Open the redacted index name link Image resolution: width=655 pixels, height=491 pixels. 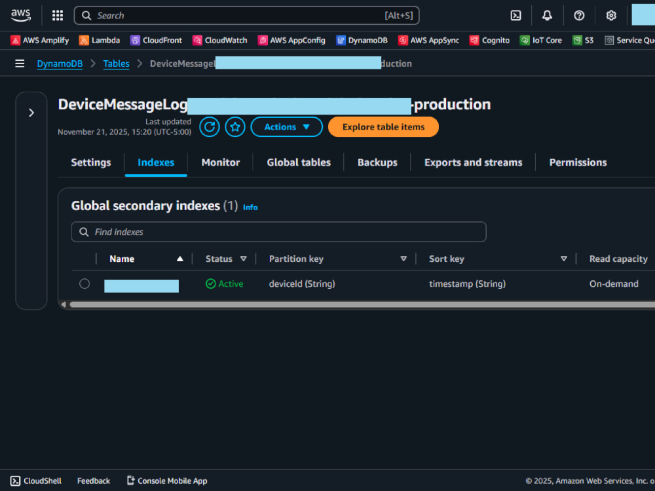click(x=141, y=286)
